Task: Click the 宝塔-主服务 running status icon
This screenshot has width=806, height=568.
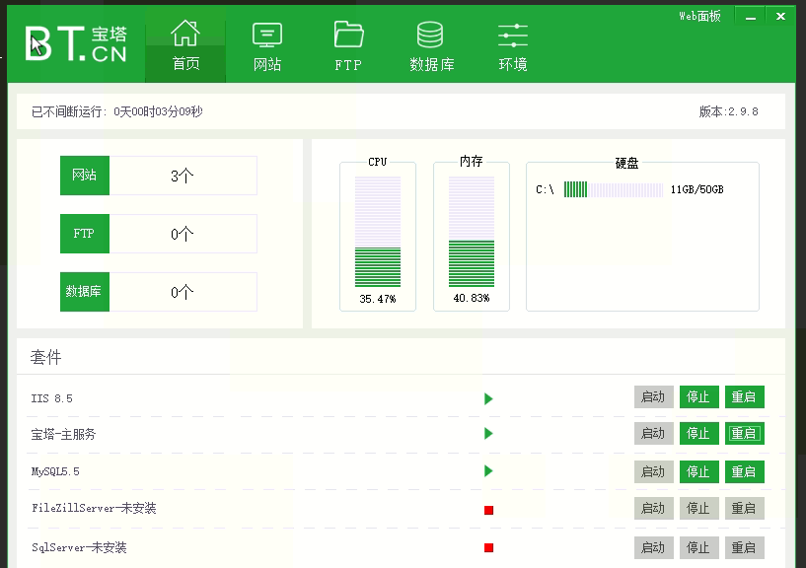Action: click(x=488, y=434)
